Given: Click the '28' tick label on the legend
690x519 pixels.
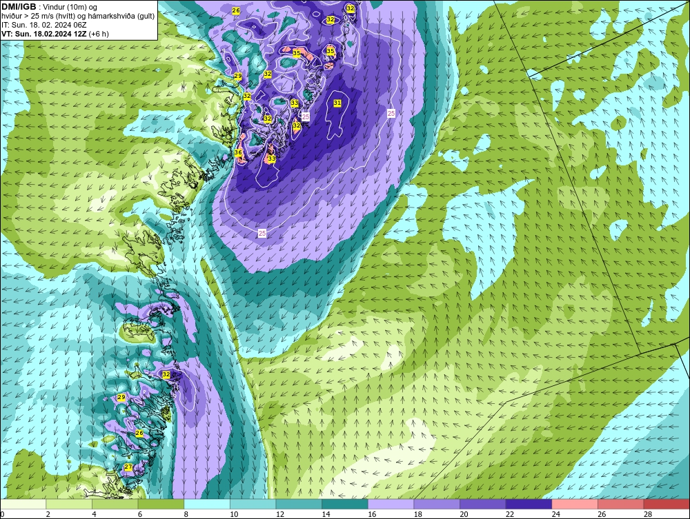Looking at the screenshot, I should coord(648,514).
